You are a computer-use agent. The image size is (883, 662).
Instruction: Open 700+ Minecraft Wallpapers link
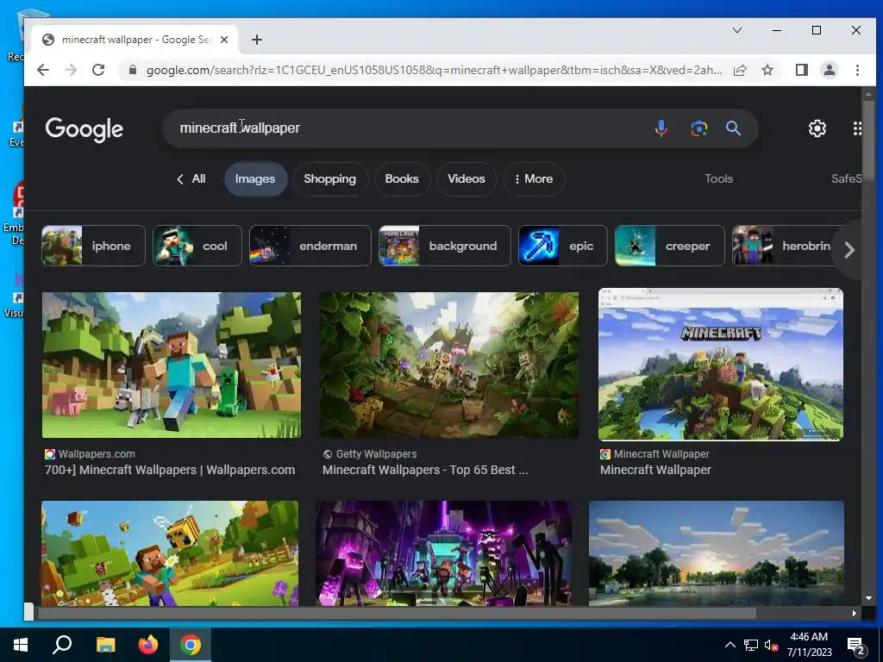170,470
